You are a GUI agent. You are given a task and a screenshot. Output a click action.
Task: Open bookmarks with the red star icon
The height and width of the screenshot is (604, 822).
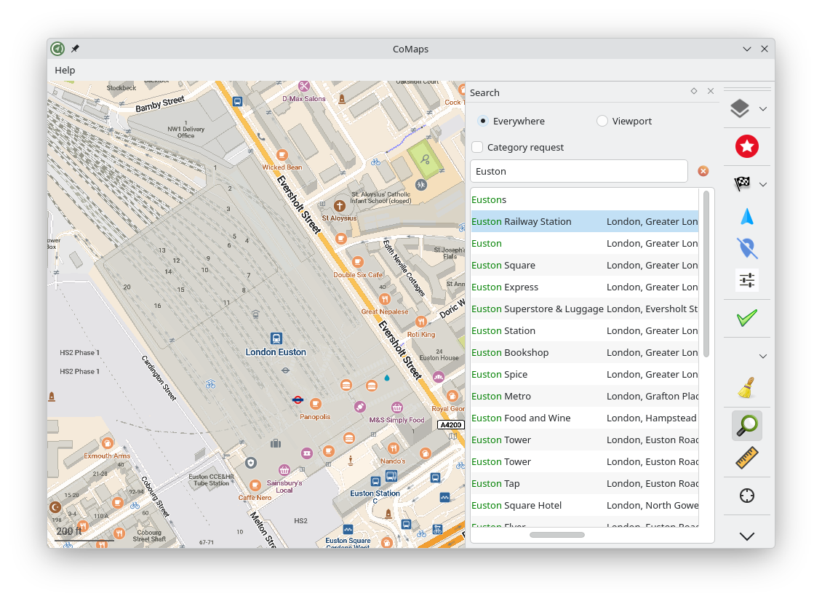(x=747, y=146)
